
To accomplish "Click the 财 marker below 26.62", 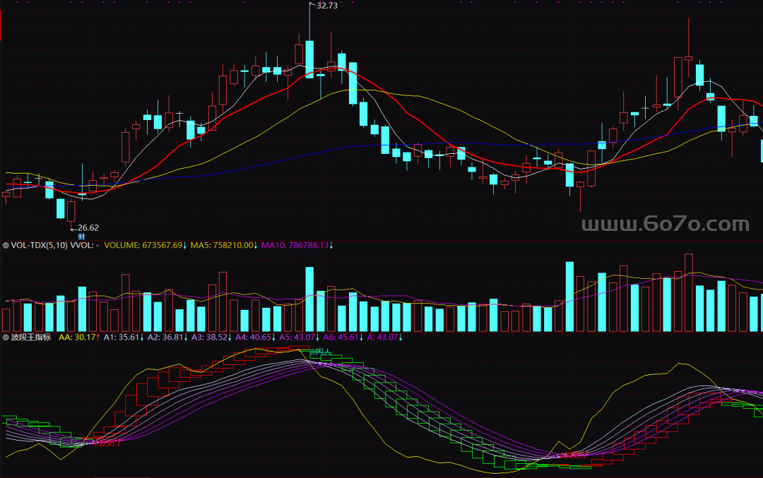I will pyautogui.click(x=81, y=237).
